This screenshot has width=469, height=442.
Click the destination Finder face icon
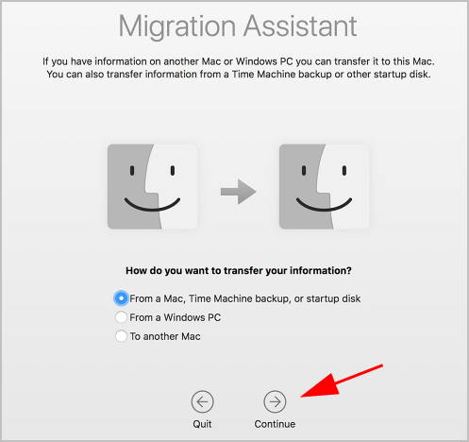[x=325, y=187]
